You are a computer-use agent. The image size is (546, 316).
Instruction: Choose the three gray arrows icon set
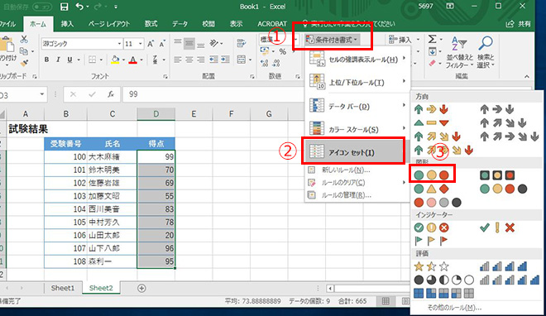click(497, 110)
